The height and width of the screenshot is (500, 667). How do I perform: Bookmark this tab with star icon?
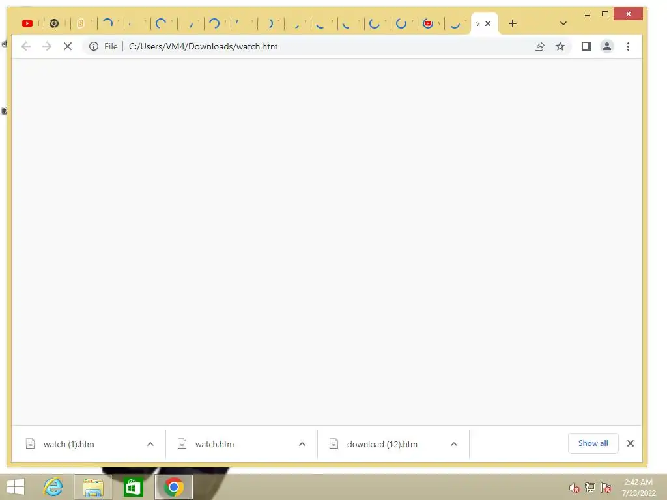click(560, 46)
